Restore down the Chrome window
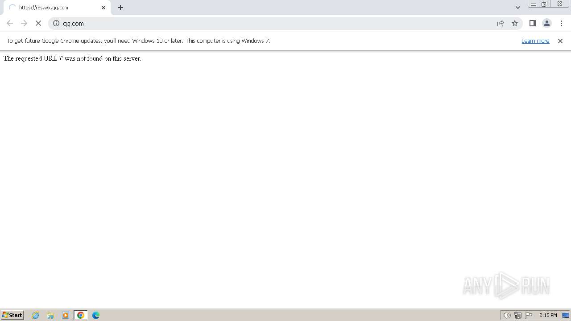The image size is (571, 321). coord(545,4)
